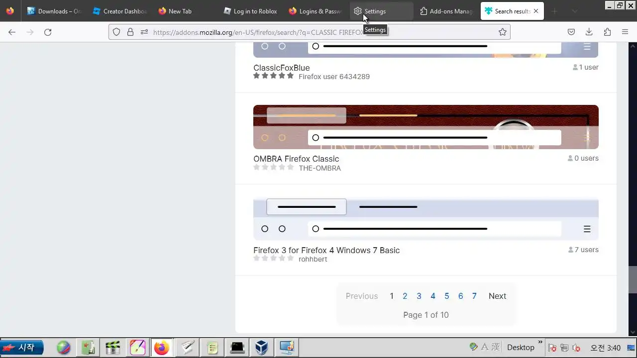Click current page number 1
Image resolution: width=637 pixels, height=358 pixels.
click(x=392, y=296)
